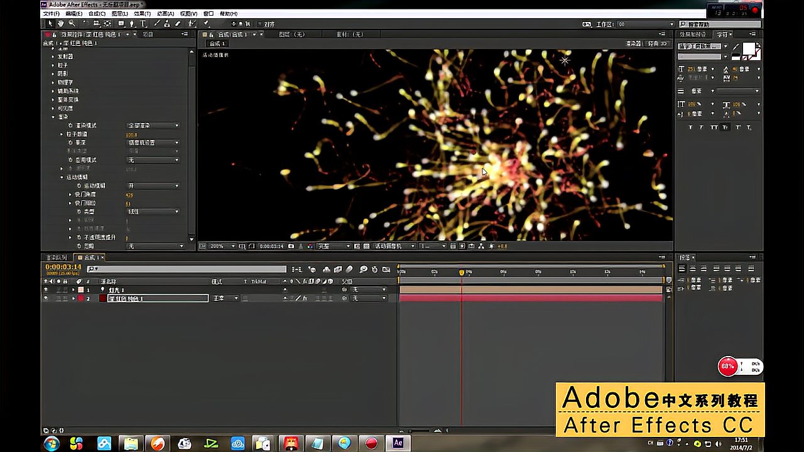The width and height of the screenshot is (804, 452).
Task: Switch to the 渲染队列 tab
Action: [x=56, y=257]
